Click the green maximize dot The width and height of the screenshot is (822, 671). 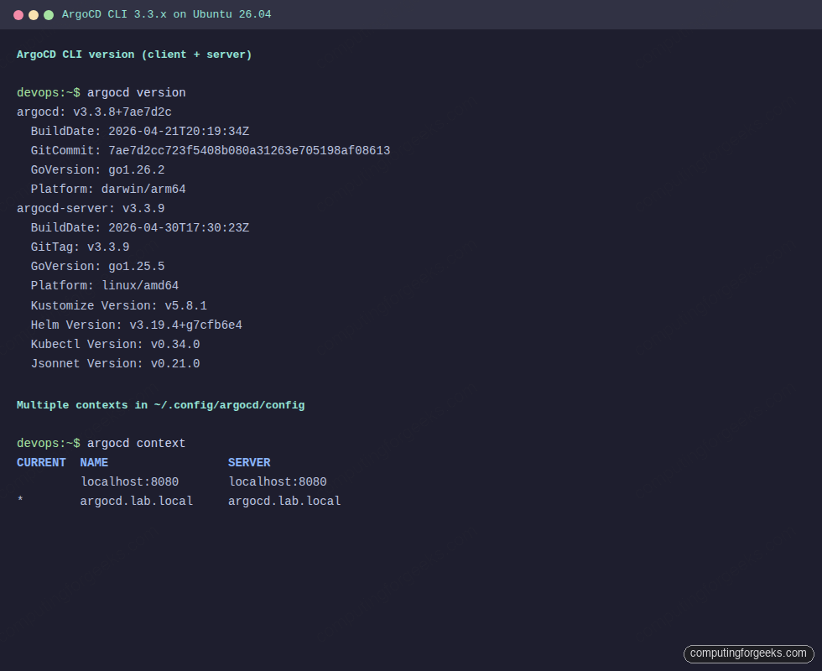(x=49, y=15)
